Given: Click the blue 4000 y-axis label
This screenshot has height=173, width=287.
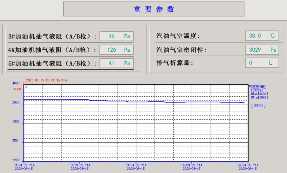Looking at the screenshot, I should point(16,83).
